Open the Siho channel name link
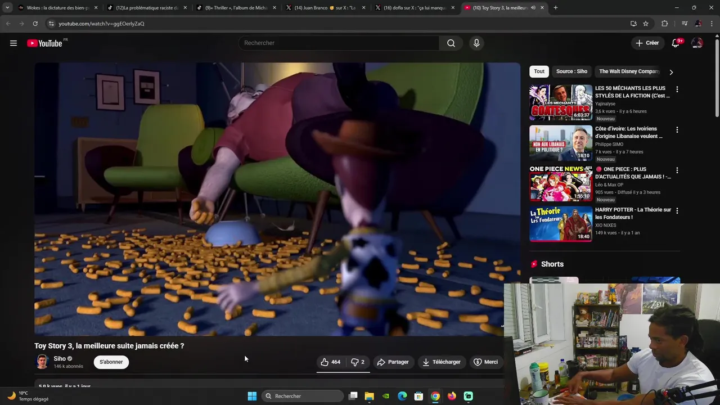Screen dimensions: 720x405 click(x=60, y=358)
